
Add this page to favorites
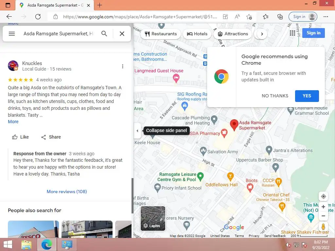(249, 17)
